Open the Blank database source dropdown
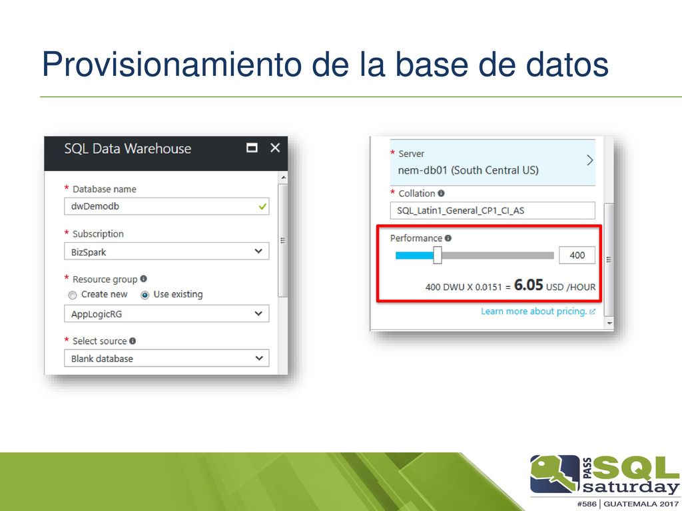Screen dimensions: 682x511 click(167, 359)
